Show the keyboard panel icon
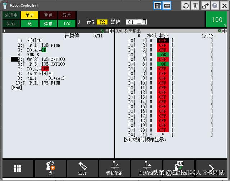This screenshot has width=230, height=181. (167, 6)
